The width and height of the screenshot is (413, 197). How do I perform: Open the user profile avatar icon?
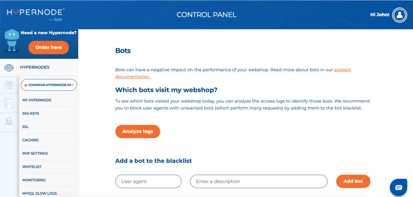(x=400, y=15)
